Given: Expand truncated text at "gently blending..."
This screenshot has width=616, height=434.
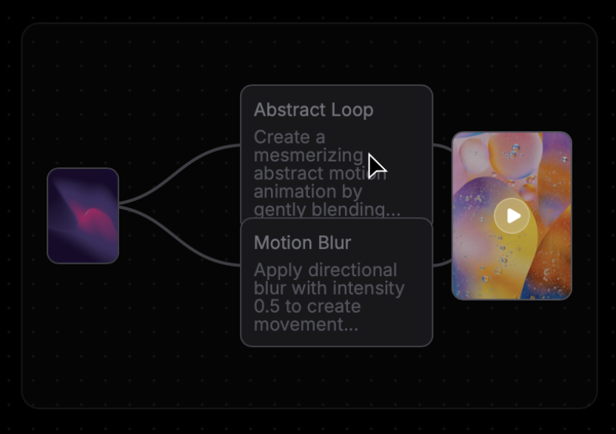Looking at the screenshot, I should click(327, 210).
